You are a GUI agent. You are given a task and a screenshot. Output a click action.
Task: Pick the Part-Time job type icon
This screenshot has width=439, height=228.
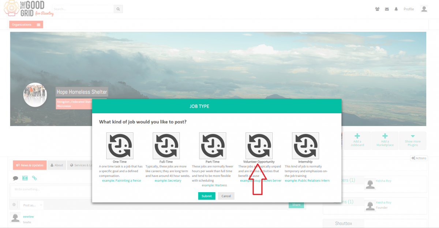[x=213, y=146]
